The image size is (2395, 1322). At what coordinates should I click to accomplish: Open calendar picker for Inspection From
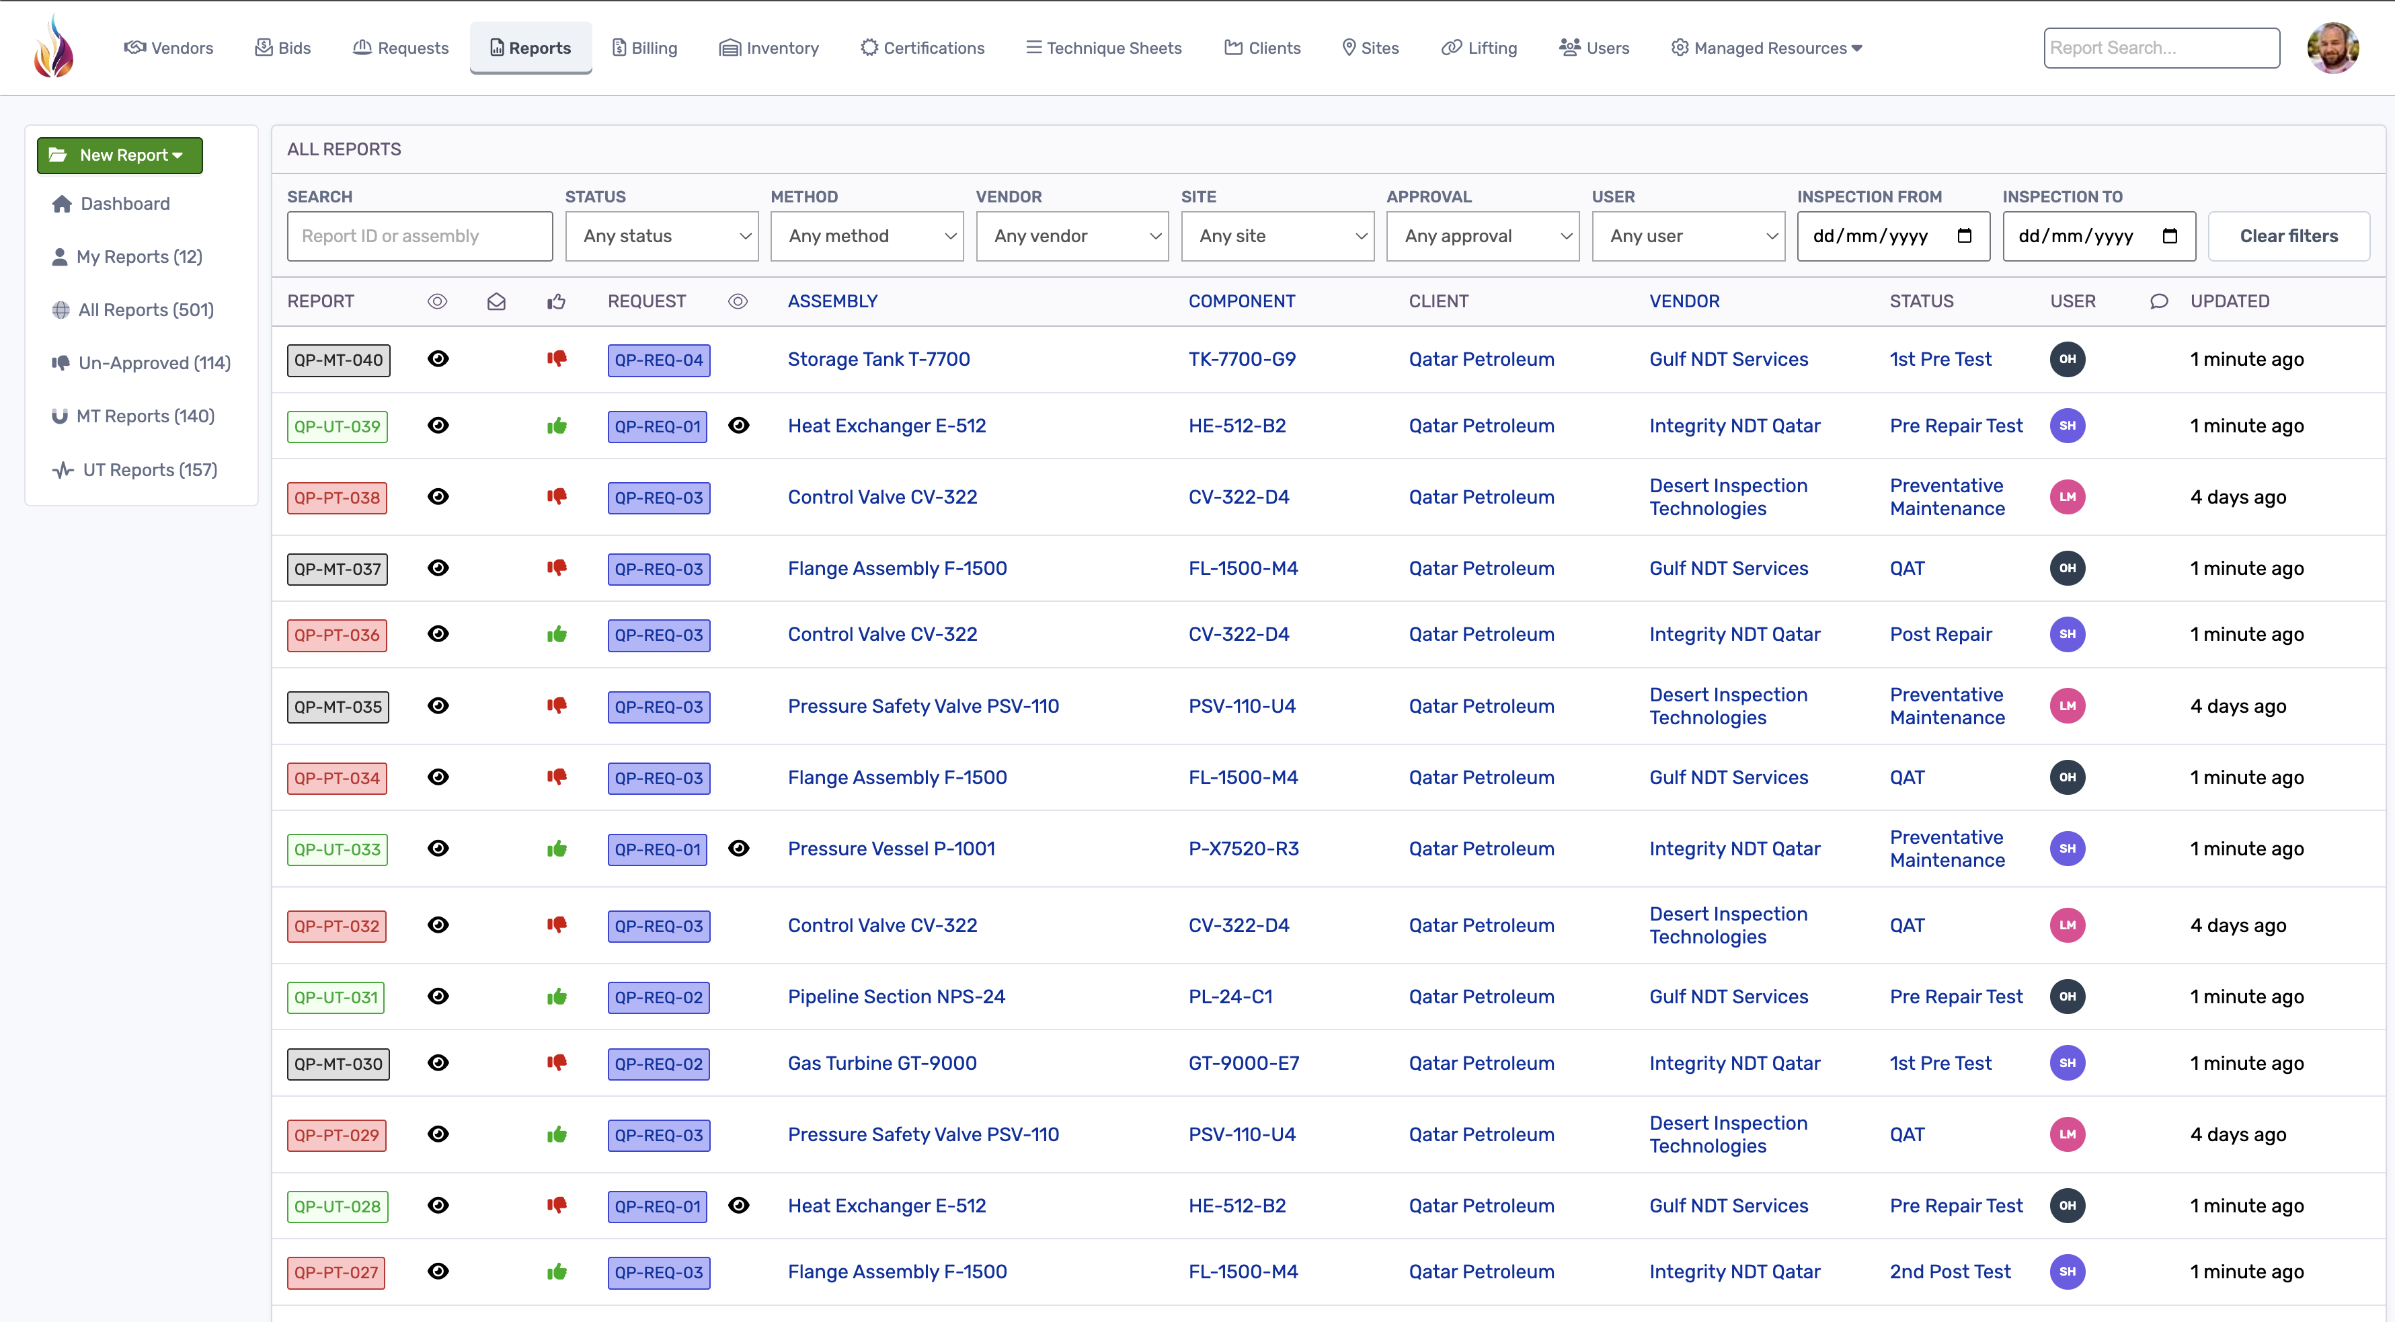(1965, 236)
